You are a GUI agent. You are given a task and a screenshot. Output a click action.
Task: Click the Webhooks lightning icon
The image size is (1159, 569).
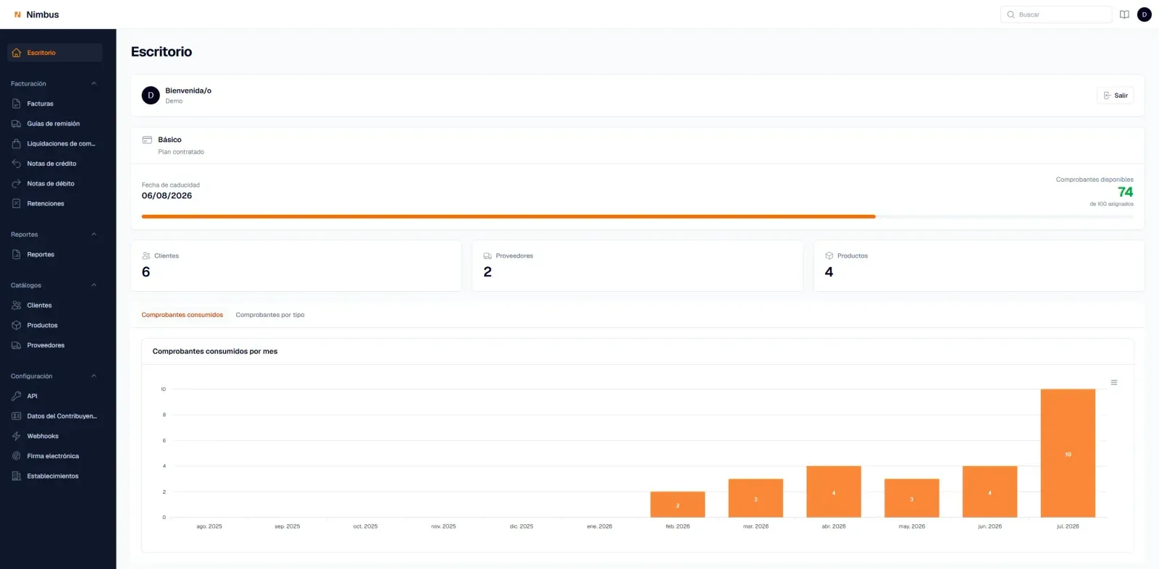pos(17,436)
